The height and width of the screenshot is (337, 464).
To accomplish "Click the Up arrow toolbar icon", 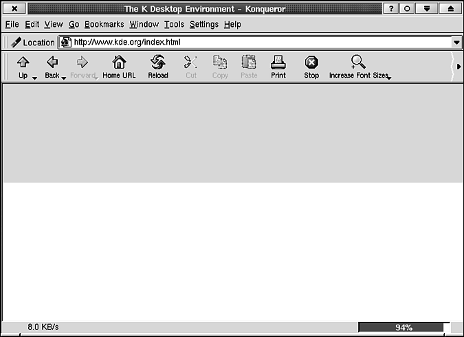I will [x=23, y=62].
